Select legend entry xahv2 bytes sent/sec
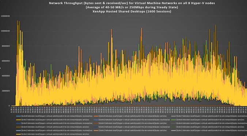 click(x=130, y=131)
